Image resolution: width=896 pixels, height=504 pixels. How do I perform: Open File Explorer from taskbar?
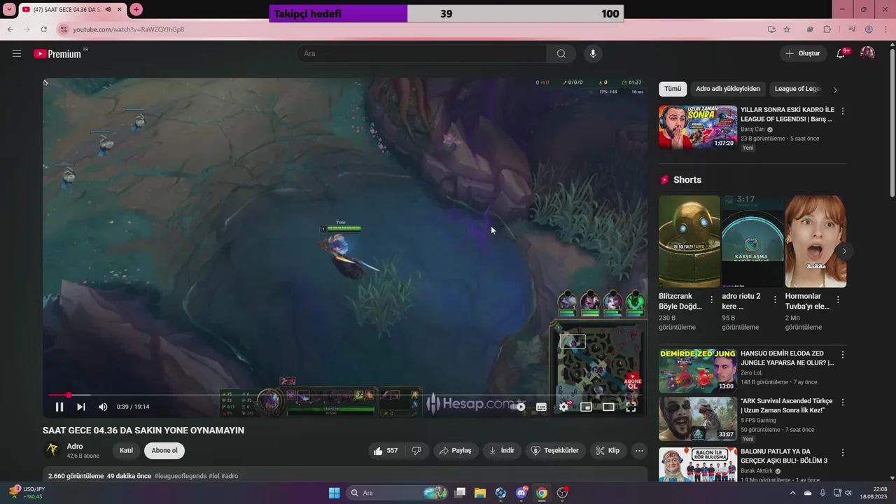480,493
